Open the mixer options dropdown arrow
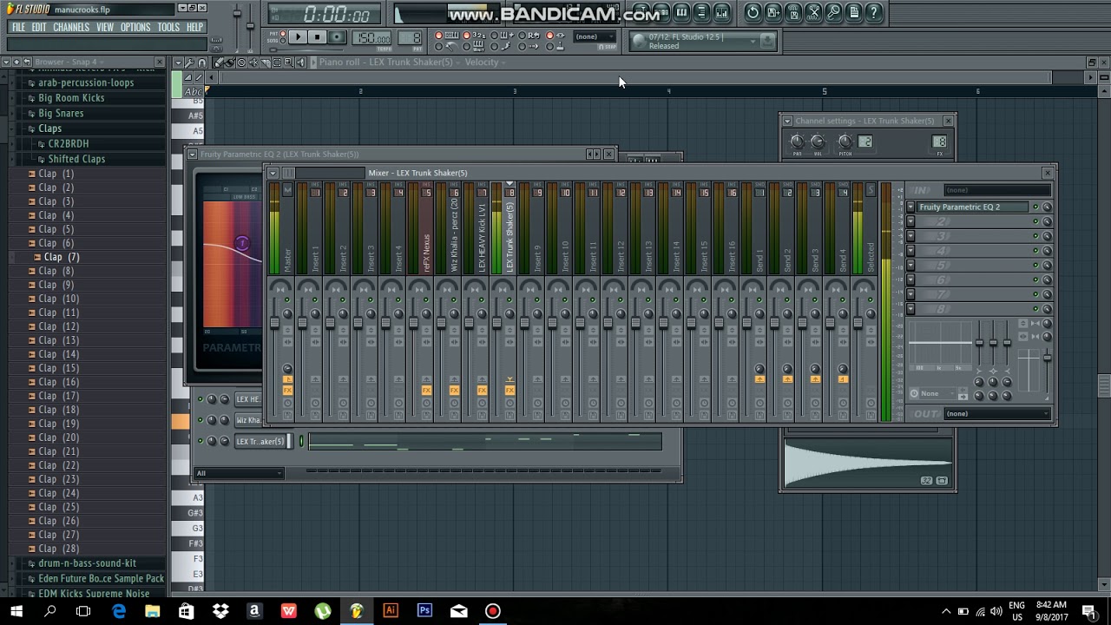1111x625 pixels. click(x=273, y=173)
